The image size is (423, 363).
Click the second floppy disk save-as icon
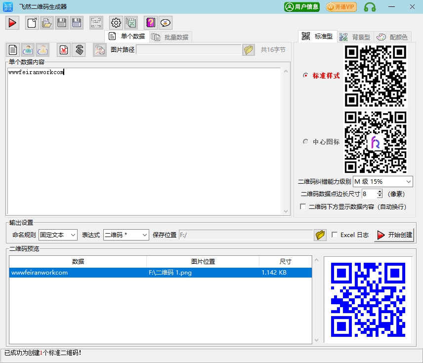pos(77,23)
